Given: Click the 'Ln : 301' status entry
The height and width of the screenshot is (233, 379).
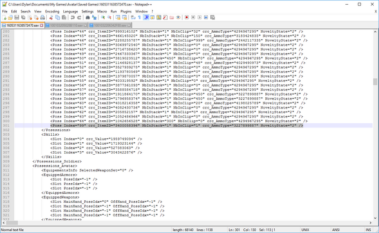Looking at the screenshot, I should pyautogui.click(x=235, y=230).
